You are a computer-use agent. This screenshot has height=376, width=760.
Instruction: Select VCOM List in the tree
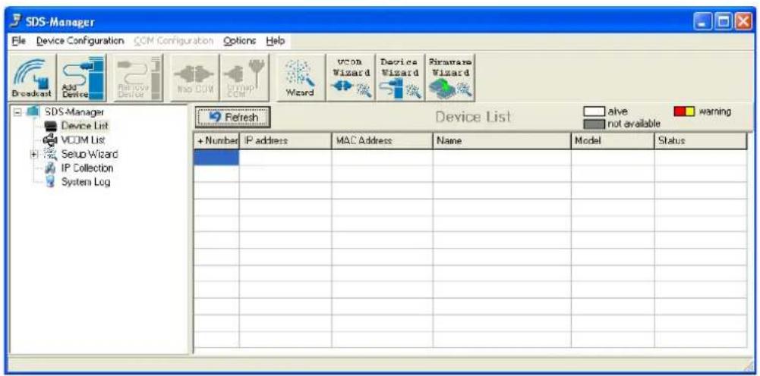(83, 140)
